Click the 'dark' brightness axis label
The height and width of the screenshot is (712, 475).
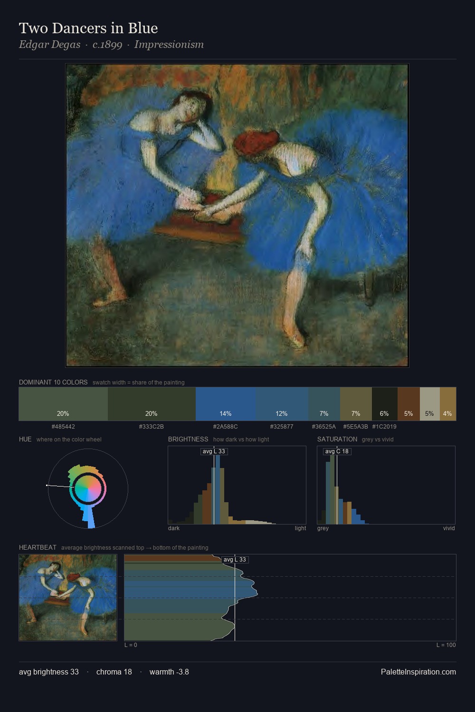pos(174,528)
